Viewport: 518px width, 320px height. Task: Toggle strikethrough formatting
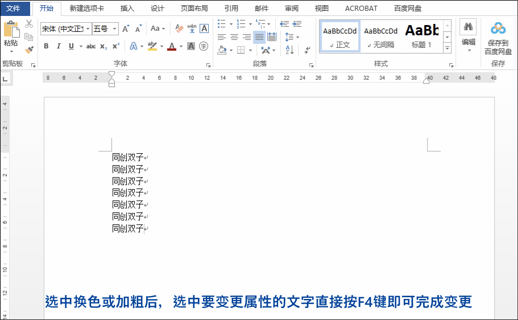[91, 46]
